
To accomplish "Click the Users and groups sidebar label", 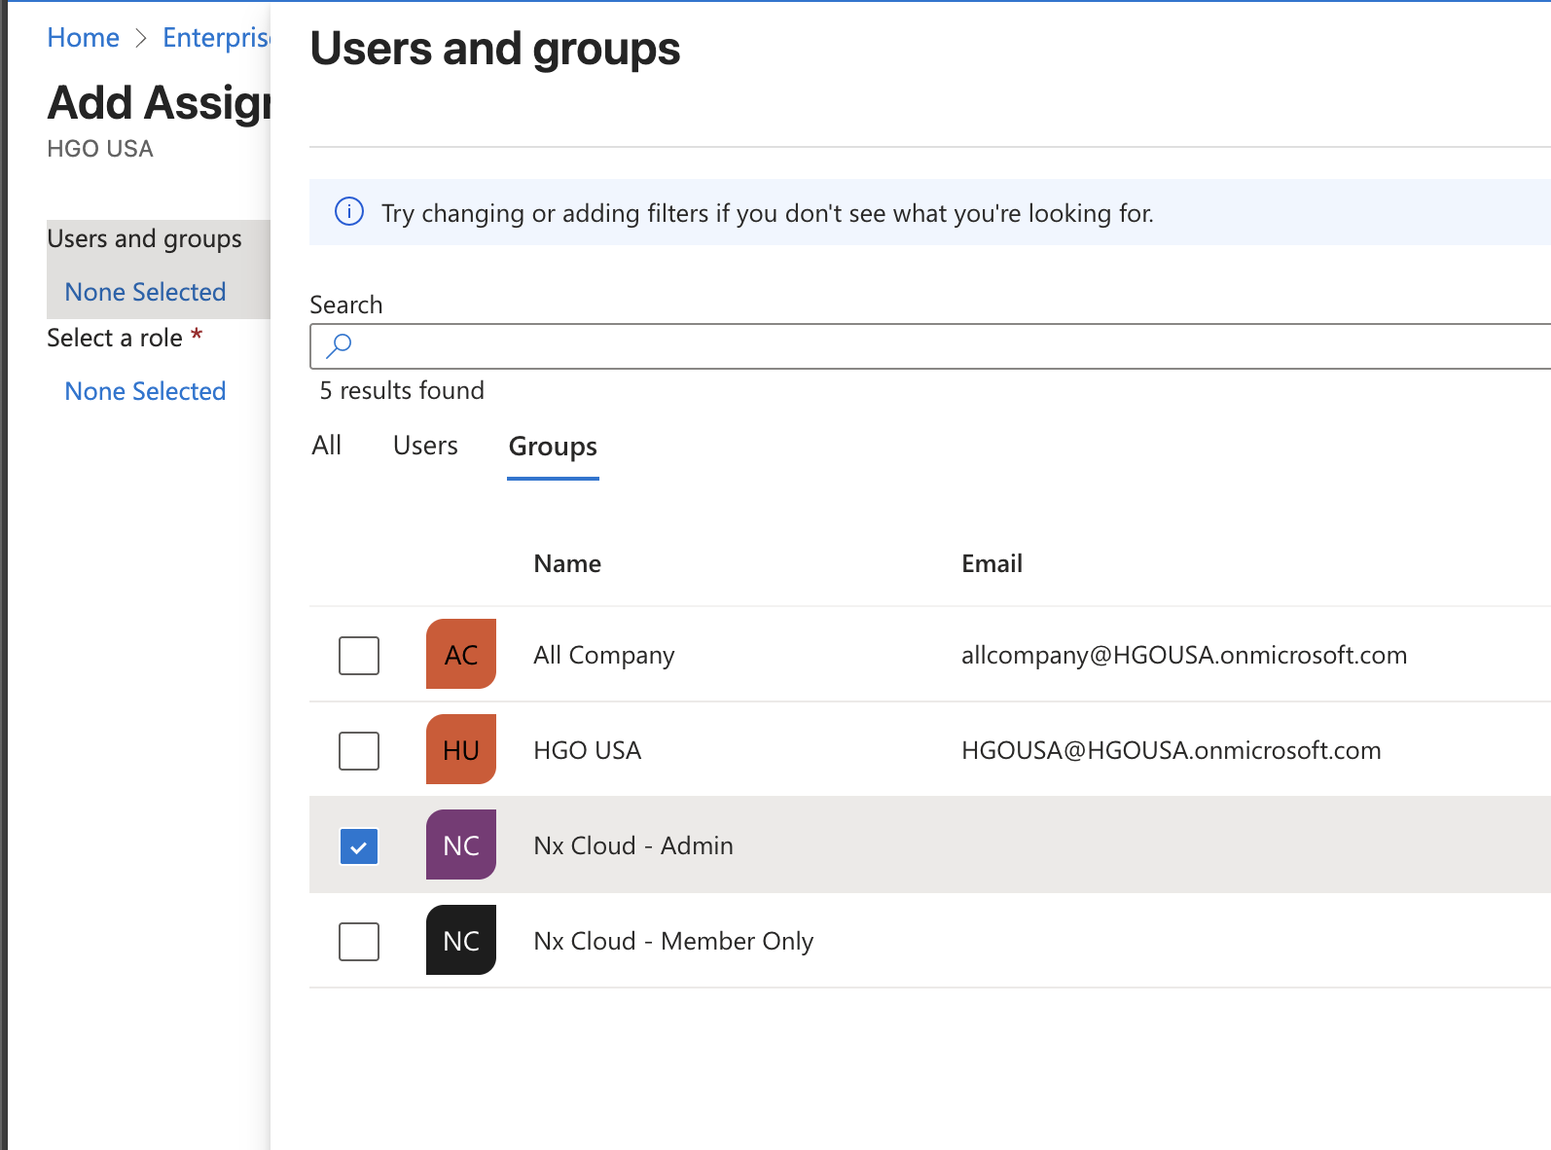I will 144,238.
